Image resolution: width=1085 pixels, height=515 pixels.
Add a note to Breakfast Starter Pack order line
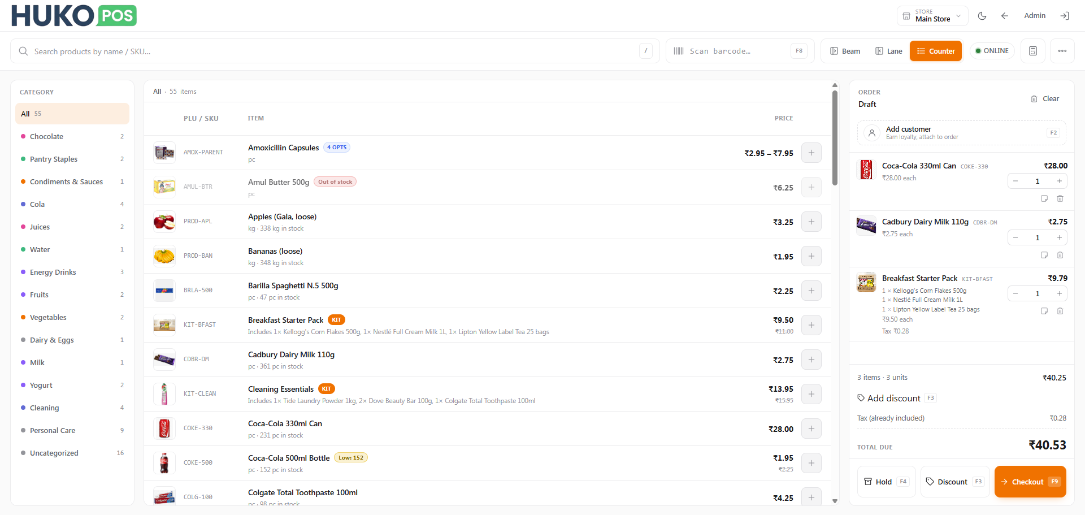point(1044,311)
